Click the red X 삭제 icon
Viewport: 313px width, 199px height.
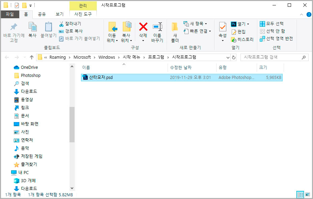point(143,27)
